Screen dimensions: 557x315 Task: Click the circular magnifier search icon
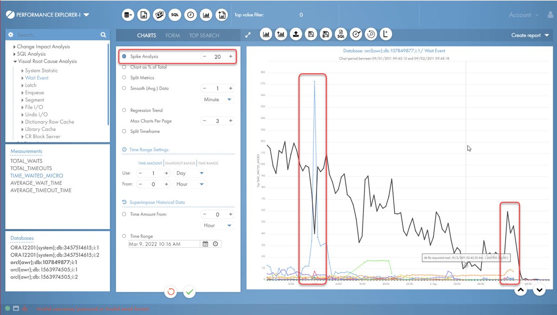(x=371, y=34)
